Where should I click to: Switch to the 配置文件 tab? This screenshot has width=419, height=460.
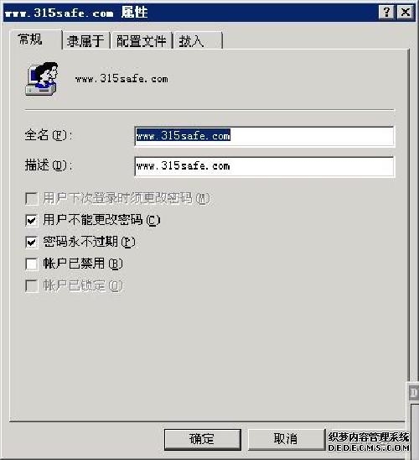[141, 41]
